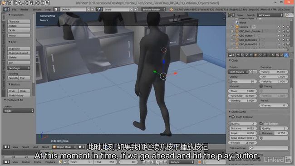Open the Constraints properties tab icon
Image resolution: width=295 pixels, height=166 pixels.
coord(260,55)
